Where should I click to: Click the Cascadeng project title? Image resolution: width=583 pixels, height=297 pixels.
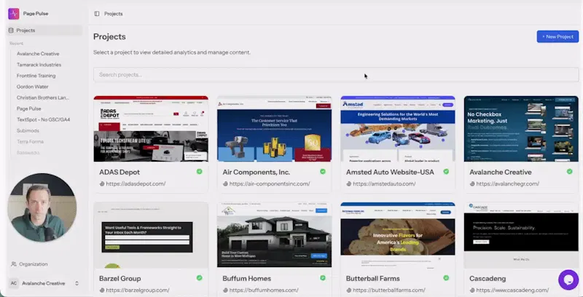coord(487,278)
